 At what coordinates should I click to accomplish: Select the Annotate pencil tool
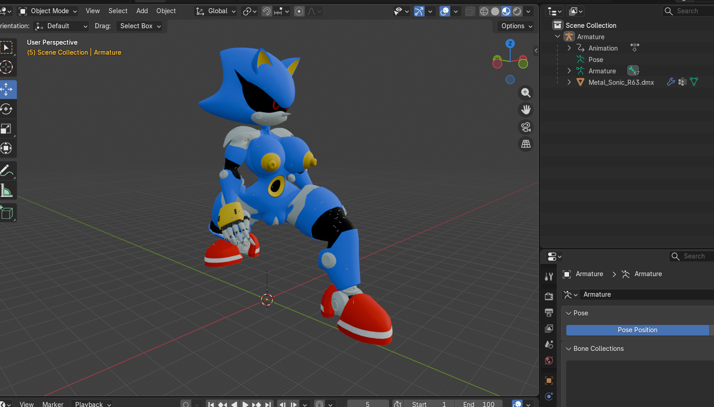click(6, 171)
